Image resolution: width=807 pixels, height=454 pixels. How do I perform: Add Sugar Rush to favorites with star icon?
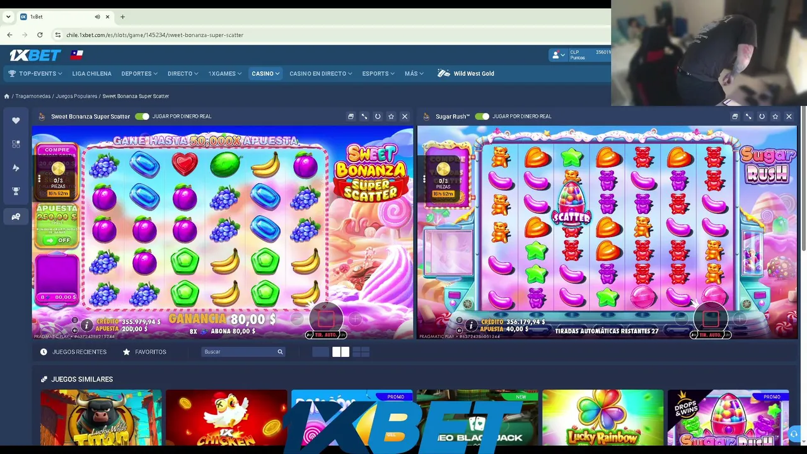(x=775, y=116)
